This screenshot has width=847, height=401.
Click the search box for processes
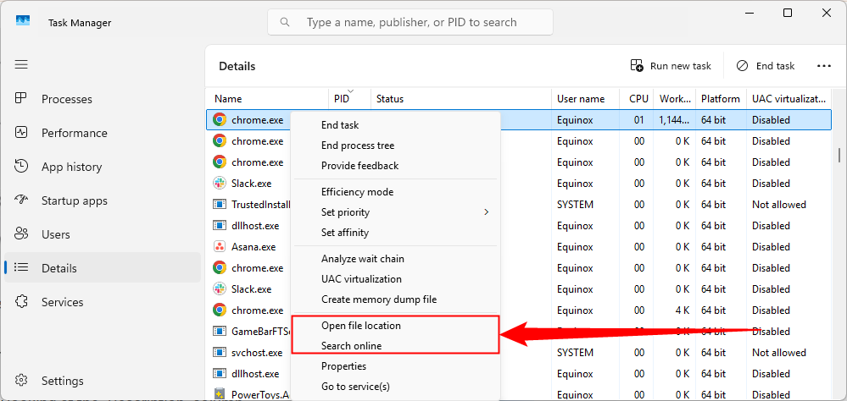pyautogui.click(x=411, y=22)
